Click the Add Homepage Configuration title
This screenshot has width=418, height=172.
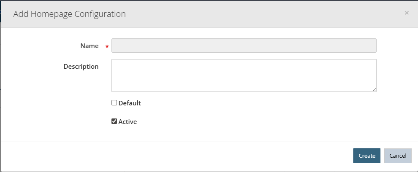point(70,14)
